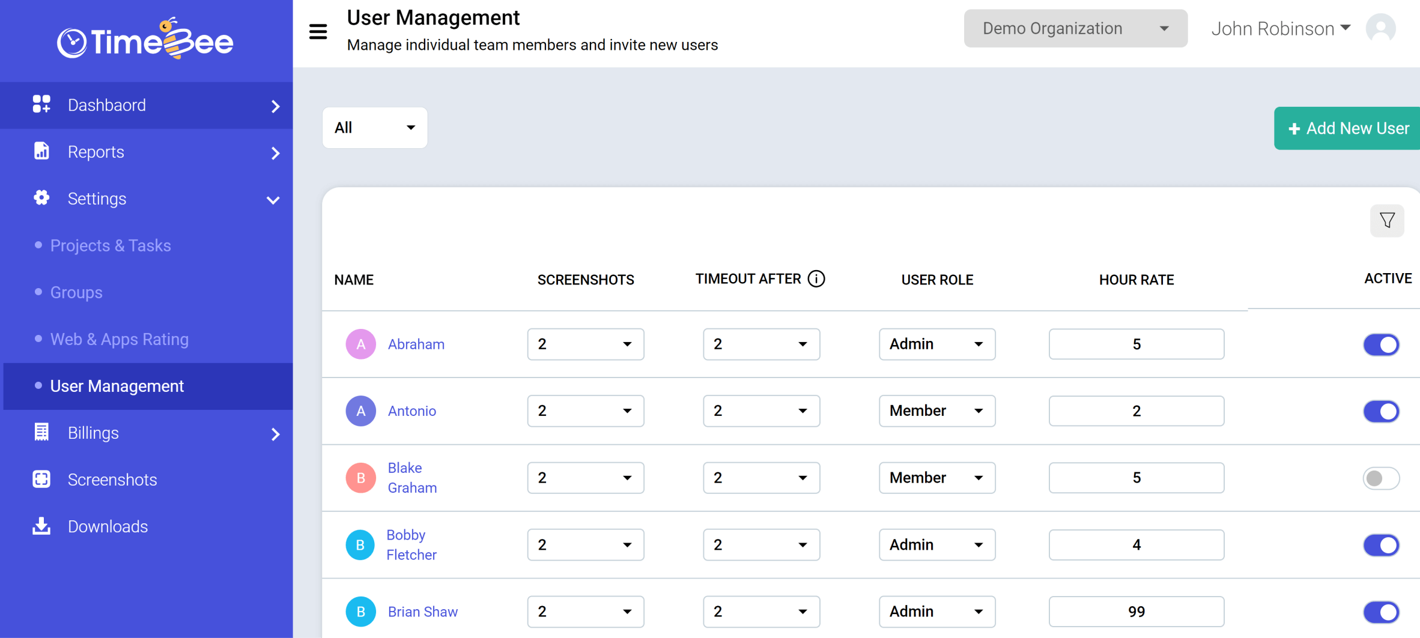Click the SCREENSHOTS column header
Viewport: 1420px width, 638px height.
pos(586,280)
